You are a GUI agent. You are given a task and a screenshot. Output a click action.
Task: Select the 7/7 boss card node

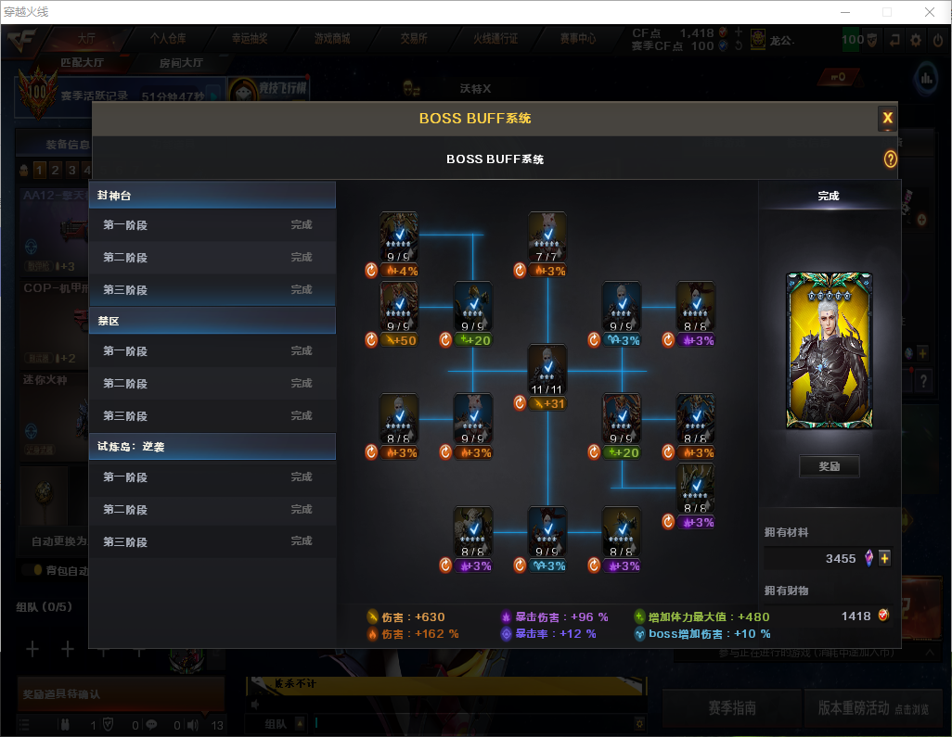tap(547, 236)
